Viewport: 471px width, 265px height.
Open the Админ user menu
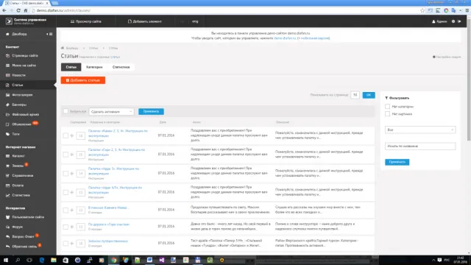click(439, 21)
